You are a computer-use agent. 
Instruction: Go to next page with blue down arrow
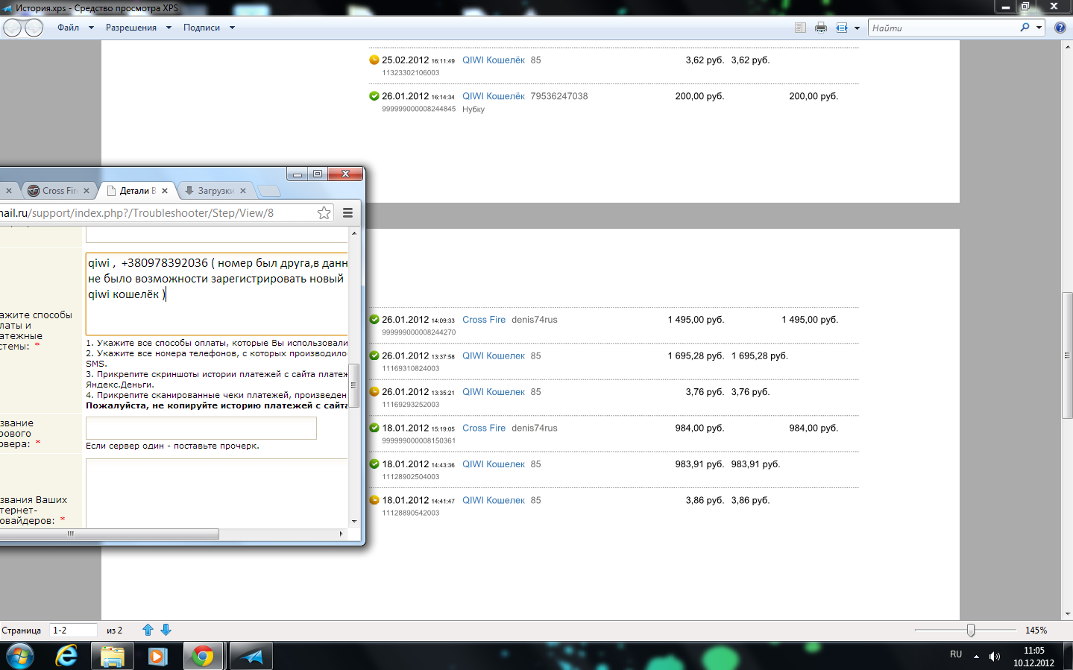[x=166, y=630]
